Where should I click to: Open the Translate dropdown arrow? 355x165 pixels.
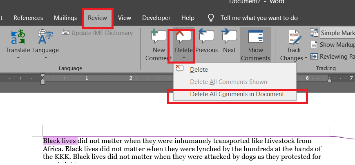[18, 58]
